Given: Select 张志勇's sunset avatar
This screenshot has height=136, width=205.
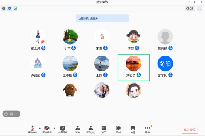Looking at the screenshot, I should tap(134, 64).
